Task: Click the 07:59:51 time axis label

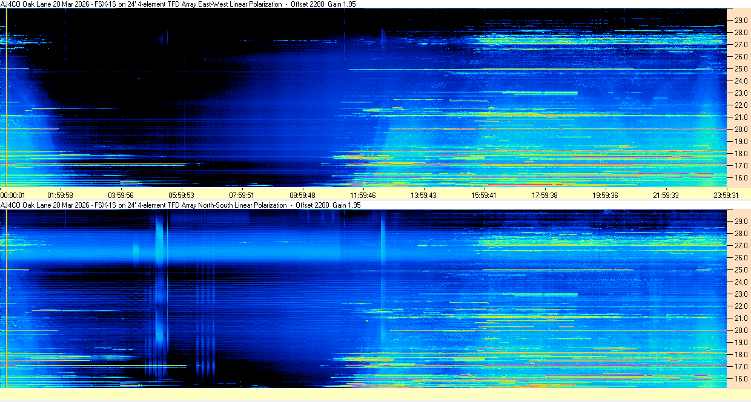Action: point(242,195)
